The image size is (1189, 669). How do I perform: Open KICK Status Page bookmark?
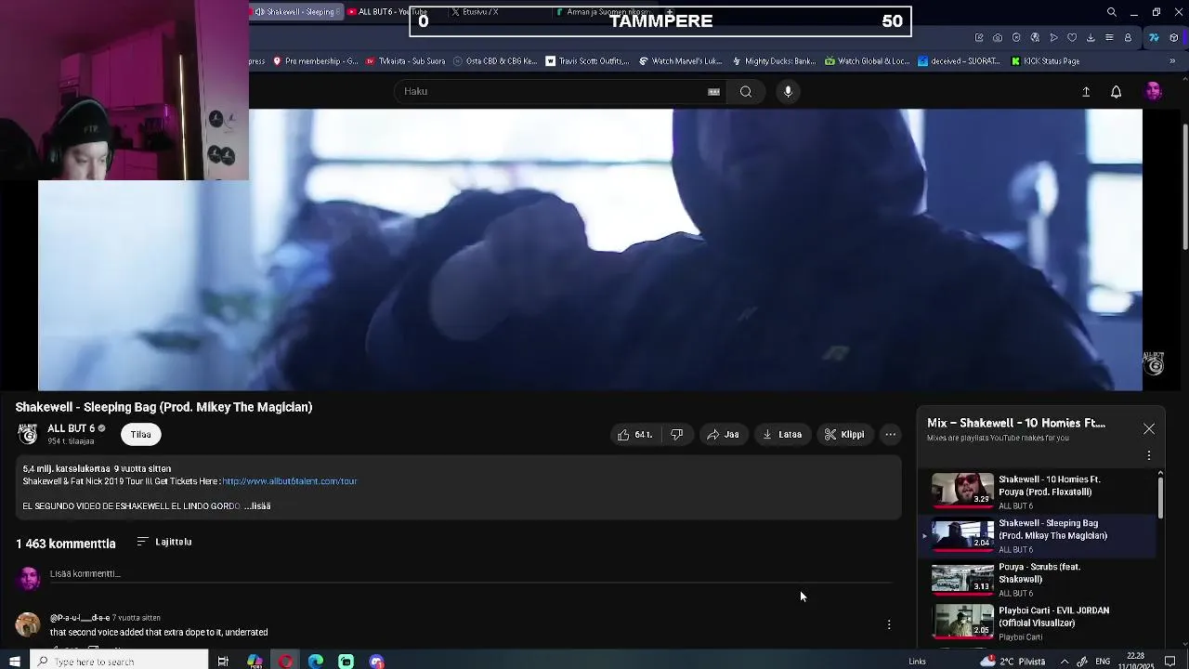tap(1045, 61)
